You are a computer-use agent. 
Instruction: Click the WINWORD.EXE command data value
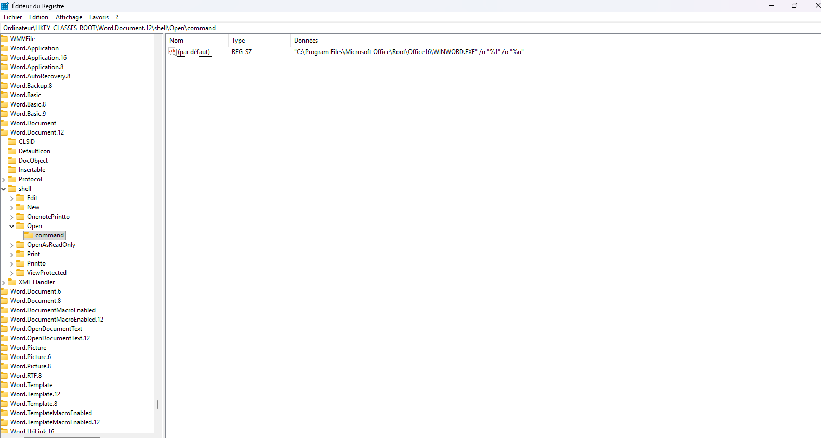408,52
